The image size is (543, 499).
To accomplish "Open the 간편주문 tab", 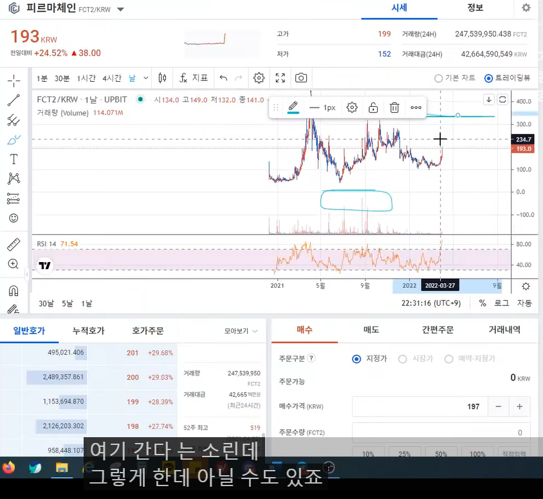I will (x=437, y=330).
